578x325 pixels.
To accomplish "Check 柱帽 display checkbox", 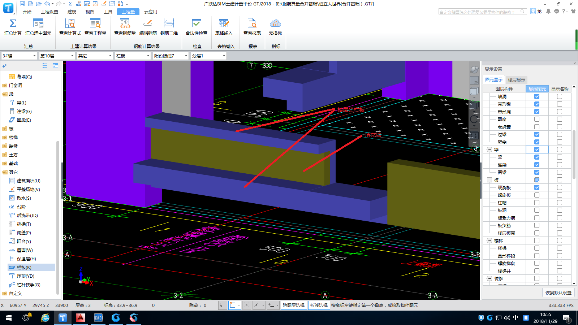I will (537, 203).
